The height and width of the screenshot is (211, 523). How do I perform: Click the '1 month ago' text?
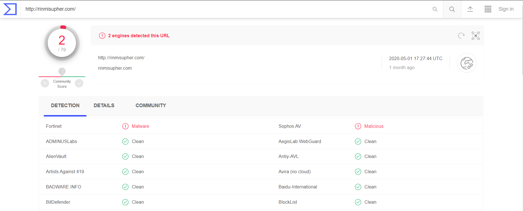402,67
